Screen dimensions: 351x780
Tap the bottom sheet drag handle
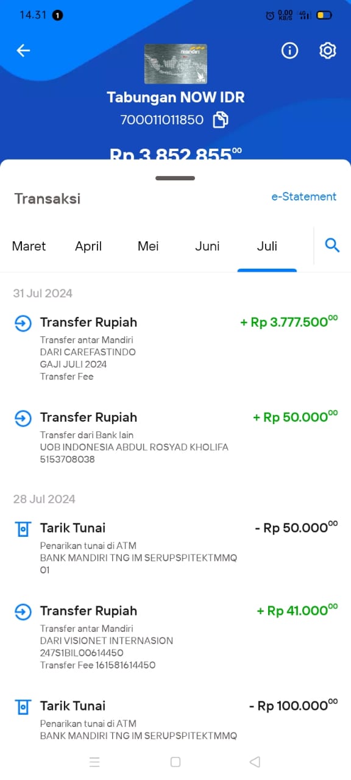point(175,178)
